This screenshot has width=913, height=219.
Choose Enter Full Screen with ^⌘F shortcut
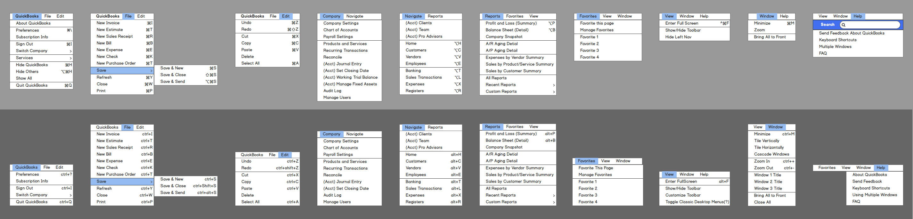tap(694, 23)
